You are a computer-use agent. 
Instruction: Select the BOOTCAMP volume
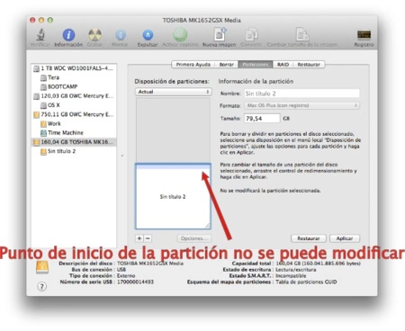(x=74, y=86)
